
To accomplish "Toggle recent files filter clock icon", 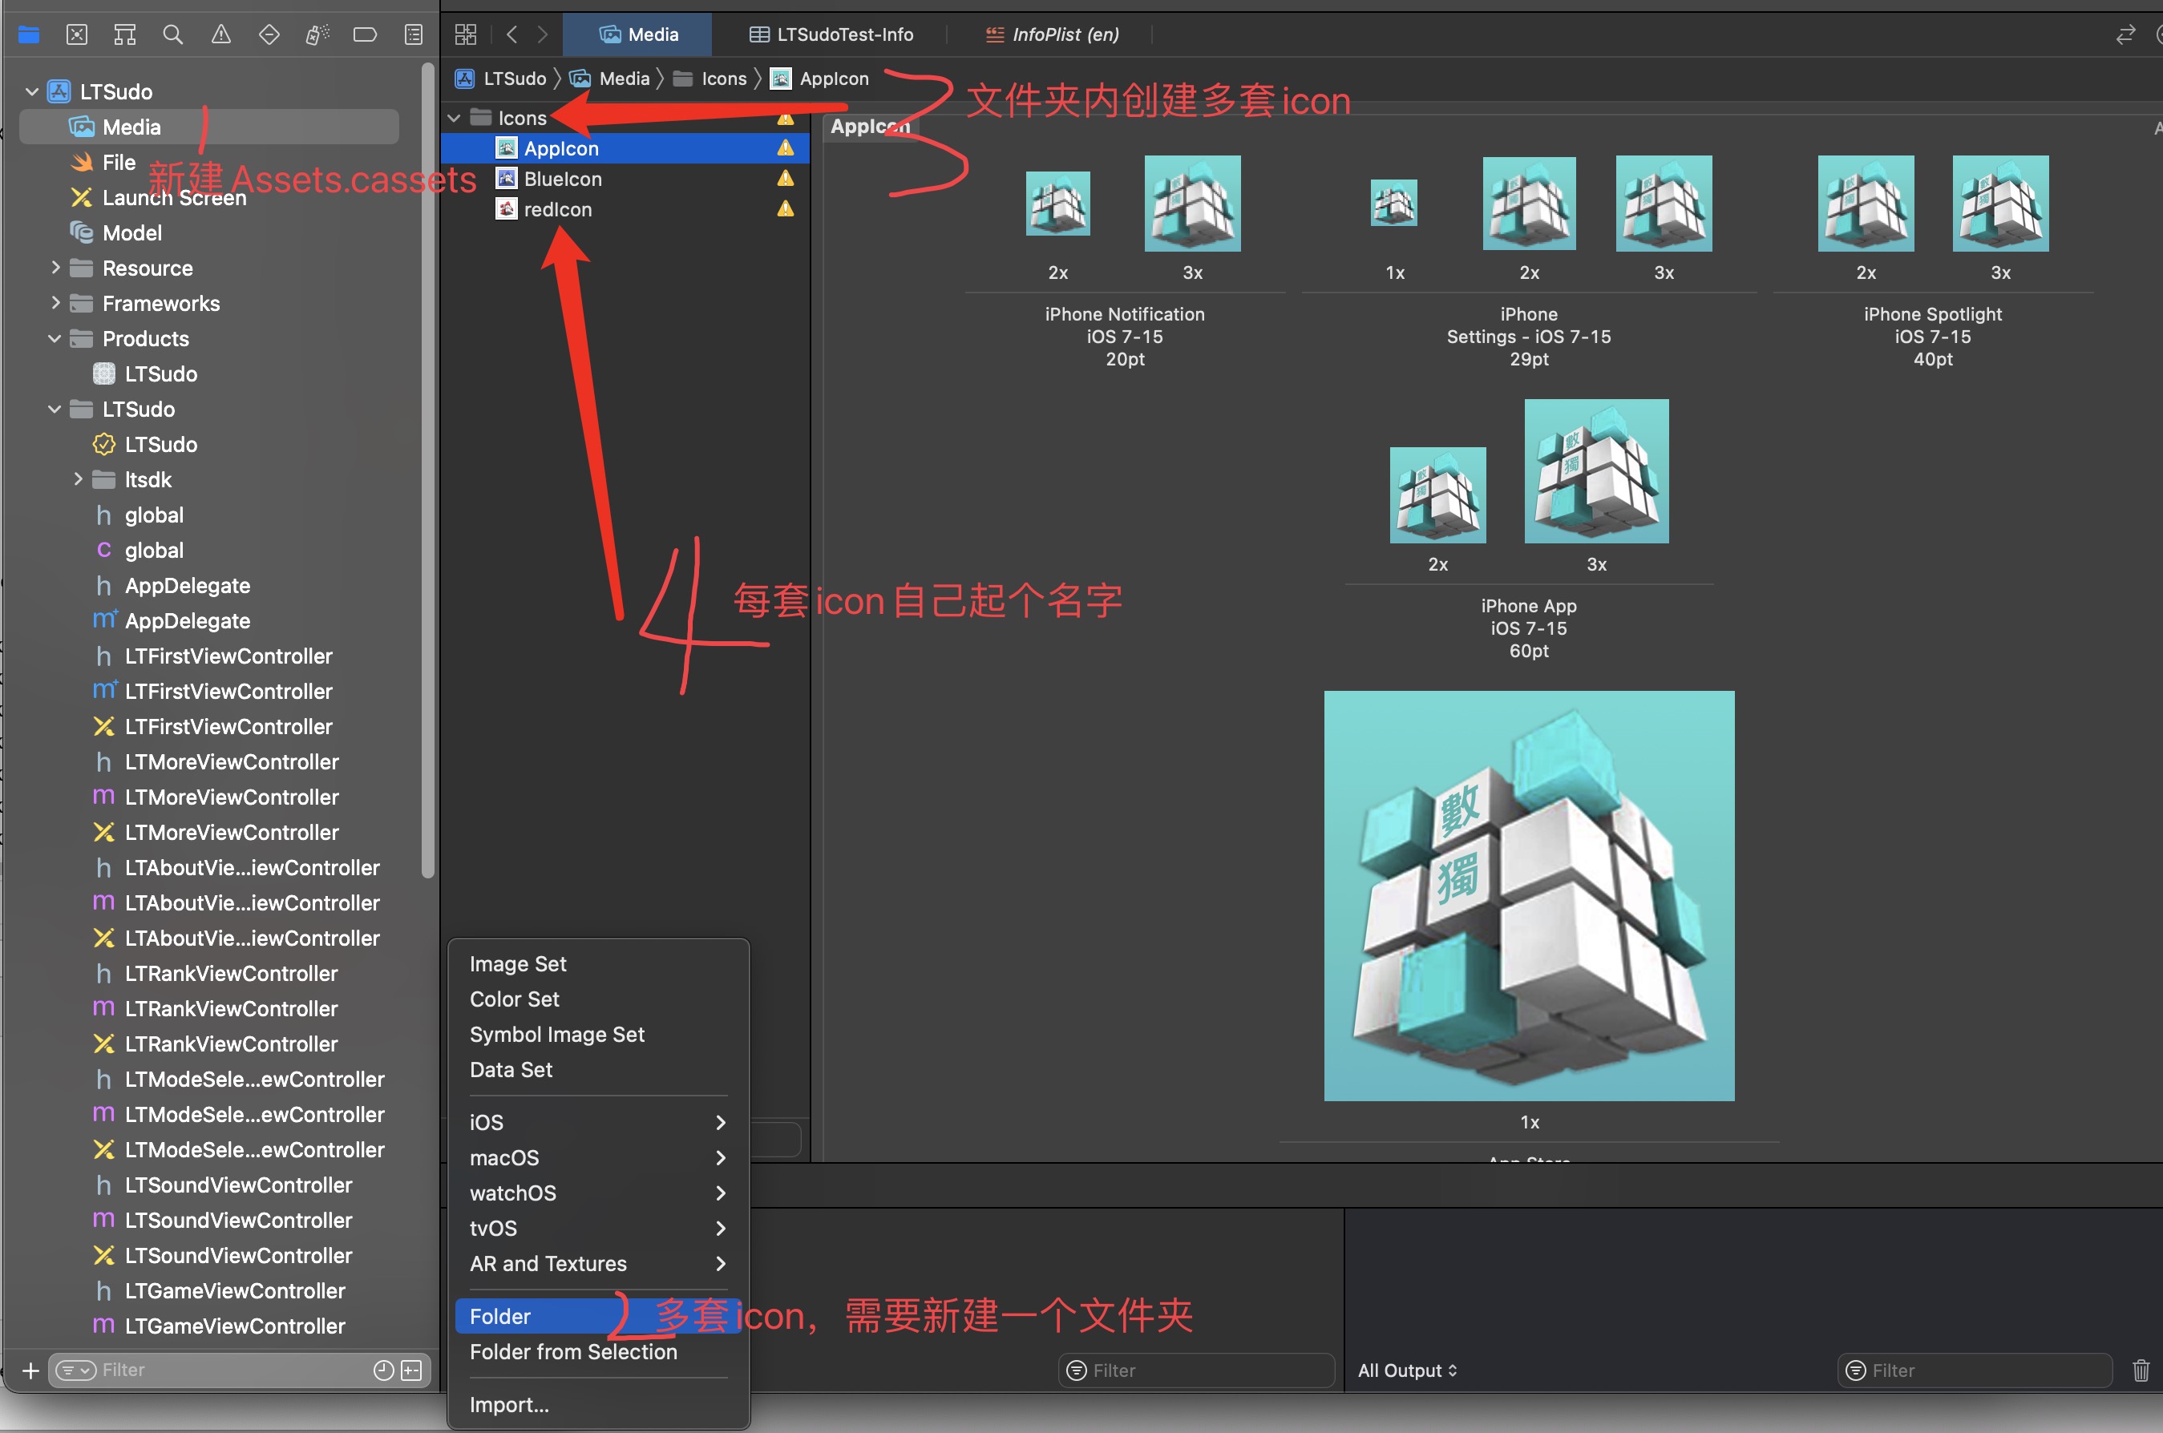I will [384, 1370].
